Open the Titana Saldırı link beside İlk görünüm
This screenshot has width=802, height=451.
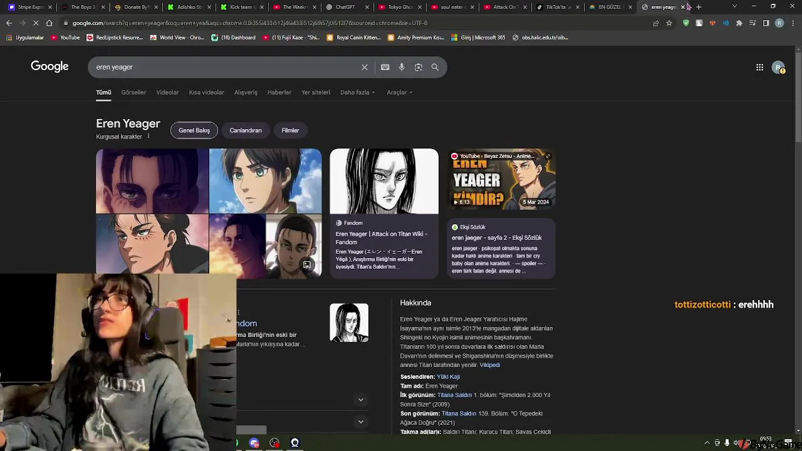coord(454,395)
